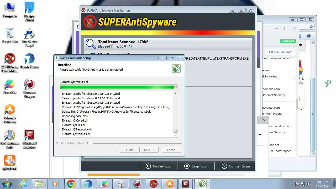Open Panda Dome desktop shortcut
Image resolution: width=336 pixels, height=189 pixels.
tap(29, 61)
